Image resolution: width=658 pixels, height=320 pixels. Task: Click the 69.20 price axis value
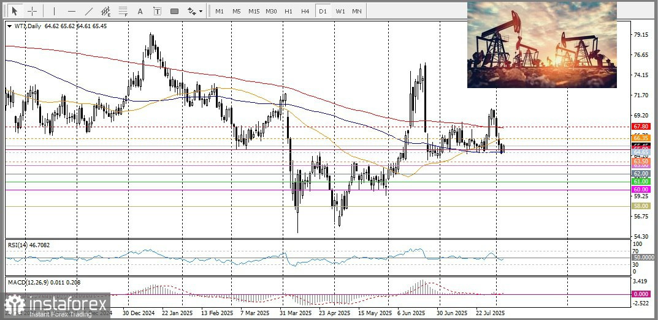641,115
